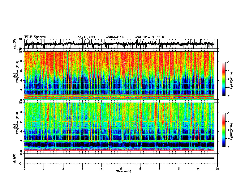
Task: Click the "9" tick on the time axis
Action: (x=198, y=169)
